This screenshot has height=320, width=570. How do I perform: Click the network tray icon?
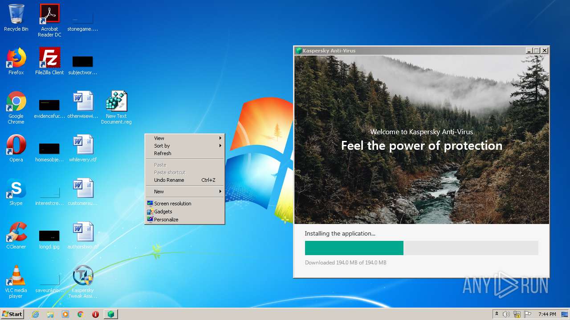(517, 314)
